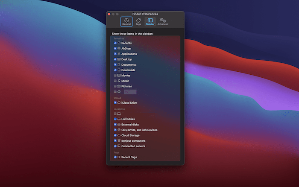Check the Pictures checkbox

[x=115, y=86]
